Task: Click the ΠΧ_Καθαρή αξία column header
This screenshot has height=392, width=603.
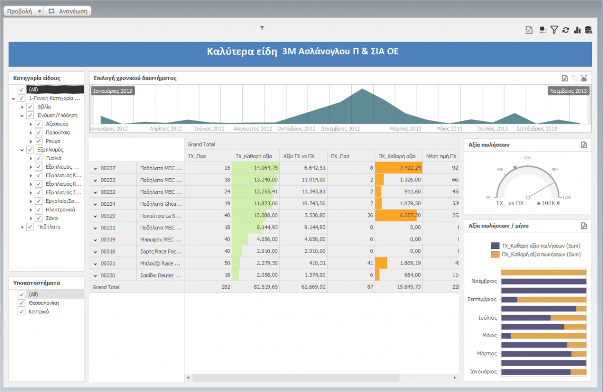Action: click(398, 156)
